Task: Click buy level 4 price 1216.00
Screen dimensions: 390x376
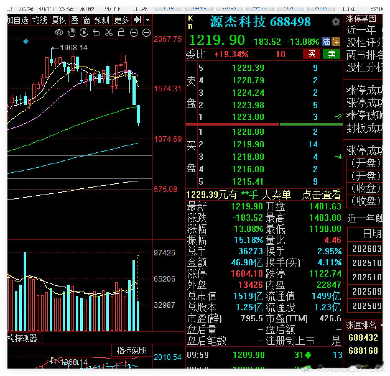Action: pyautogui.click(x=248, y=169)
